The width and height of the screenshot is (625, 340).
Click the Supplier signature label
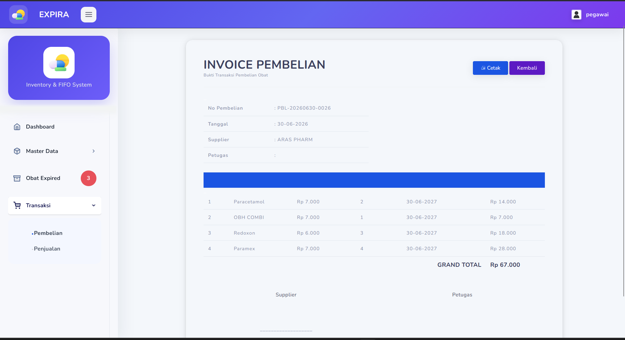tap(286, 295)
